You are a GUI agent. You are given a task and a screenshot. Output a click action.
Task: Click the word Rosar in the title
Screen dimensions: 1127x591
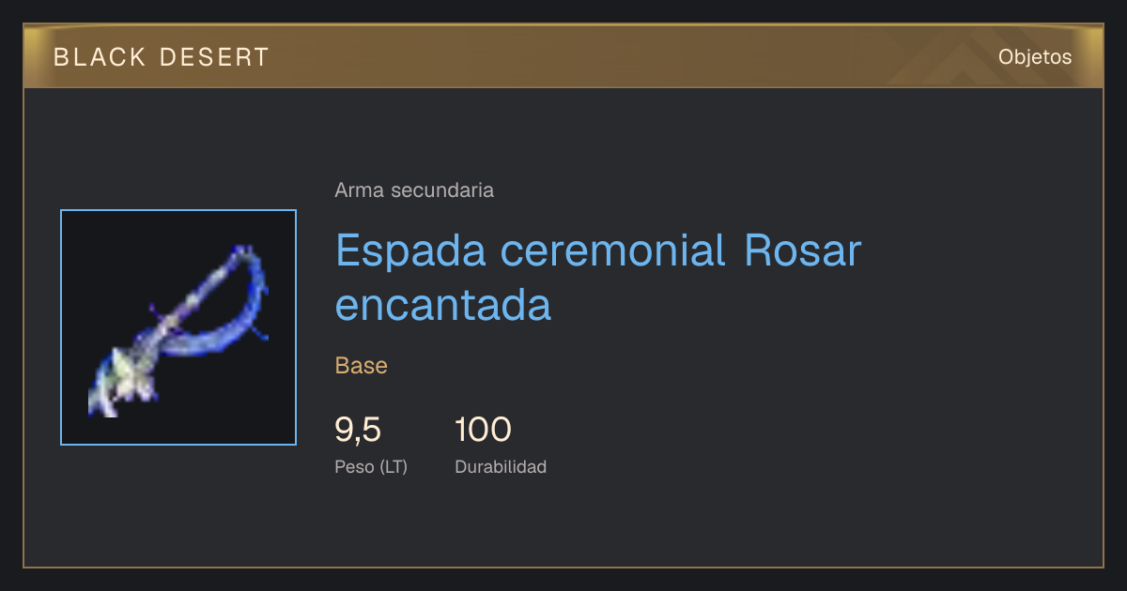803,250
